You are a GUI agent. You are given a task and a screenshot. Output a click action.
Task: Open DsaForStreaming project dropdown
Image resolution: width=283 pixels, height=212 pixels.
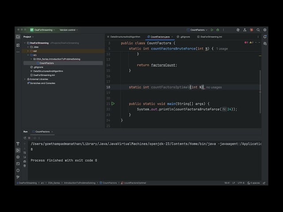pyautogui.click(x=42, y=30)
